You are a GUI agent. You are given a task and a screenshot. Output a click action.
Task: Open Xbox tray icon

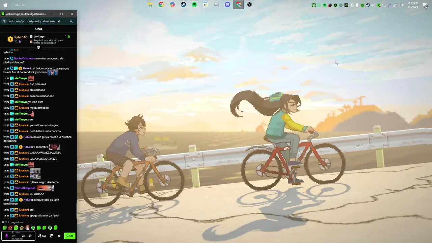click(314, 5)
